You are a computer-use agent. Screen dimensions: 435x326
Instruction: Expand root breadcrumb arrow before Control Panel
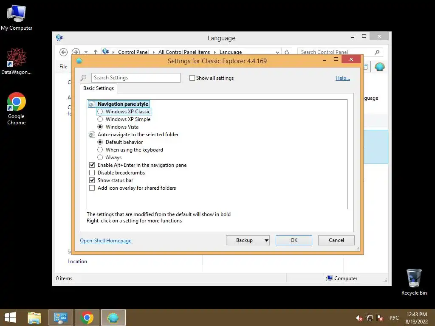pos(113,52)
